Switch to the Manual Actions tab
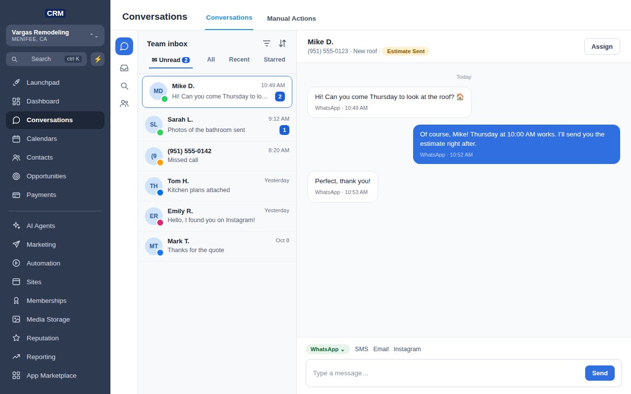The height and width of the screenshot is (394, 631). [291, 19]
